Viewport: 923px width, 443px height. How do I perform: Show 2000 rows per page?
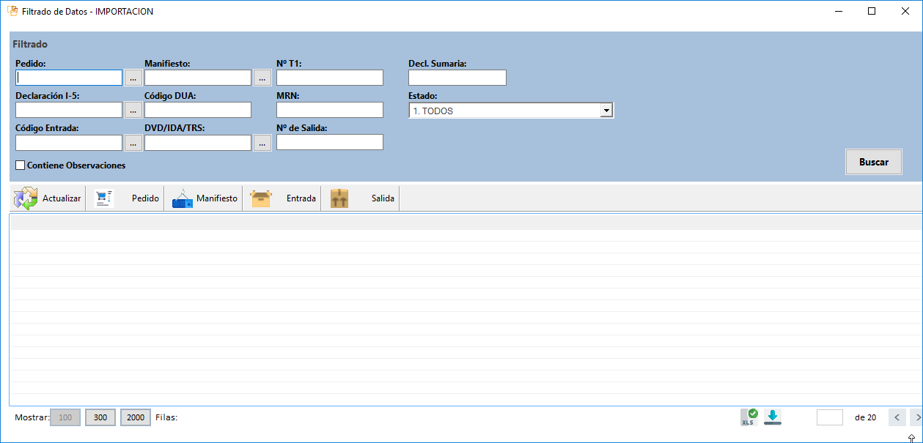pyautogui.click(x=136, y=417)
